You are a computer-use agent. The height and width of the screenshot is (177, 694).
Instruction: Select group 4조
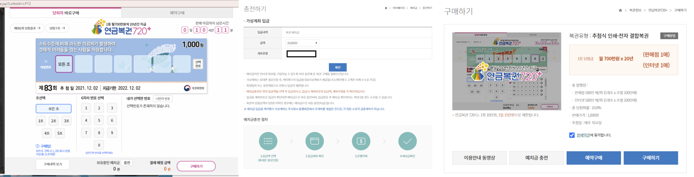[x=47, y=133]
